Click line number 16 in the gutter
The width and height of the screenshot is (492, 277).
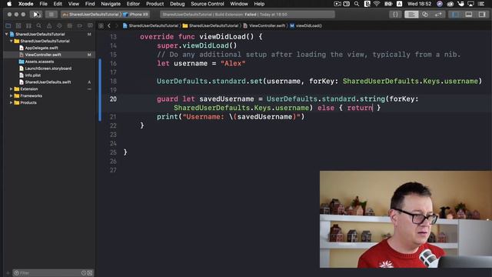tap(113, 63)
